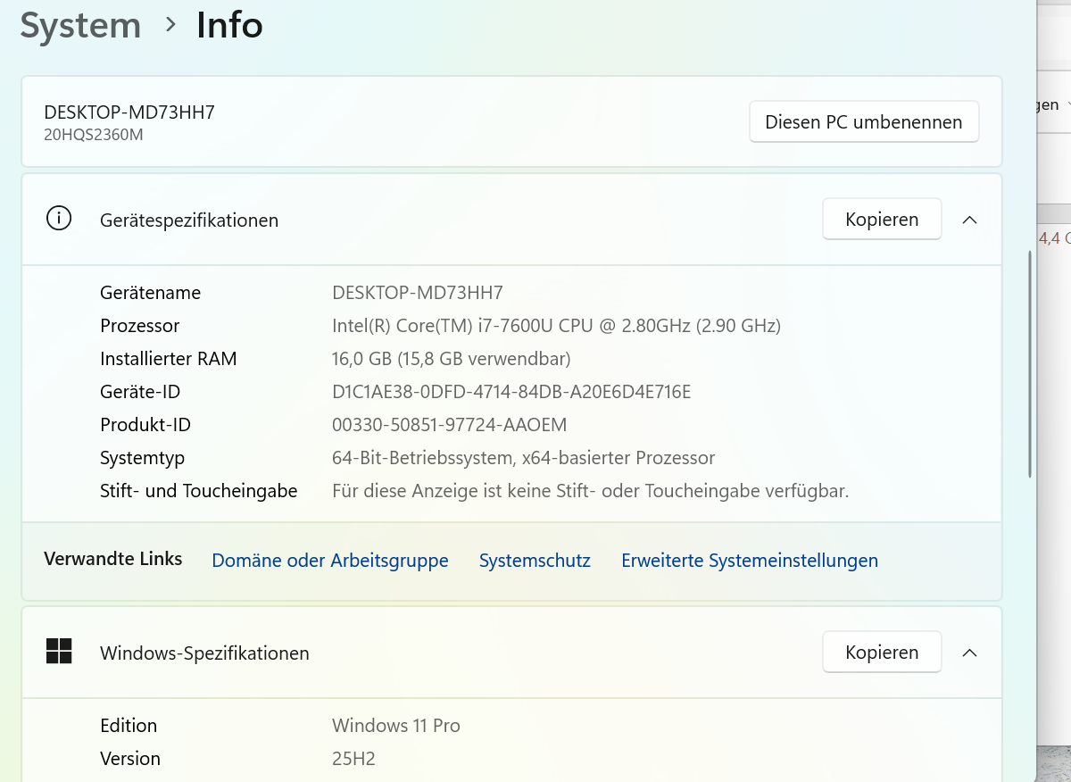The height and width of the screenshot is (782, 1071).
Task: Copy device specs with Kopieren button
Action: click(882, 219)
